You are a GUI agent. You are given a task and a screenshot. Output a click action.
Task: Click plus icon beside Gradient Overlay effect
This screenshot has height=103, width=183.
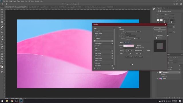coord(112,58)
